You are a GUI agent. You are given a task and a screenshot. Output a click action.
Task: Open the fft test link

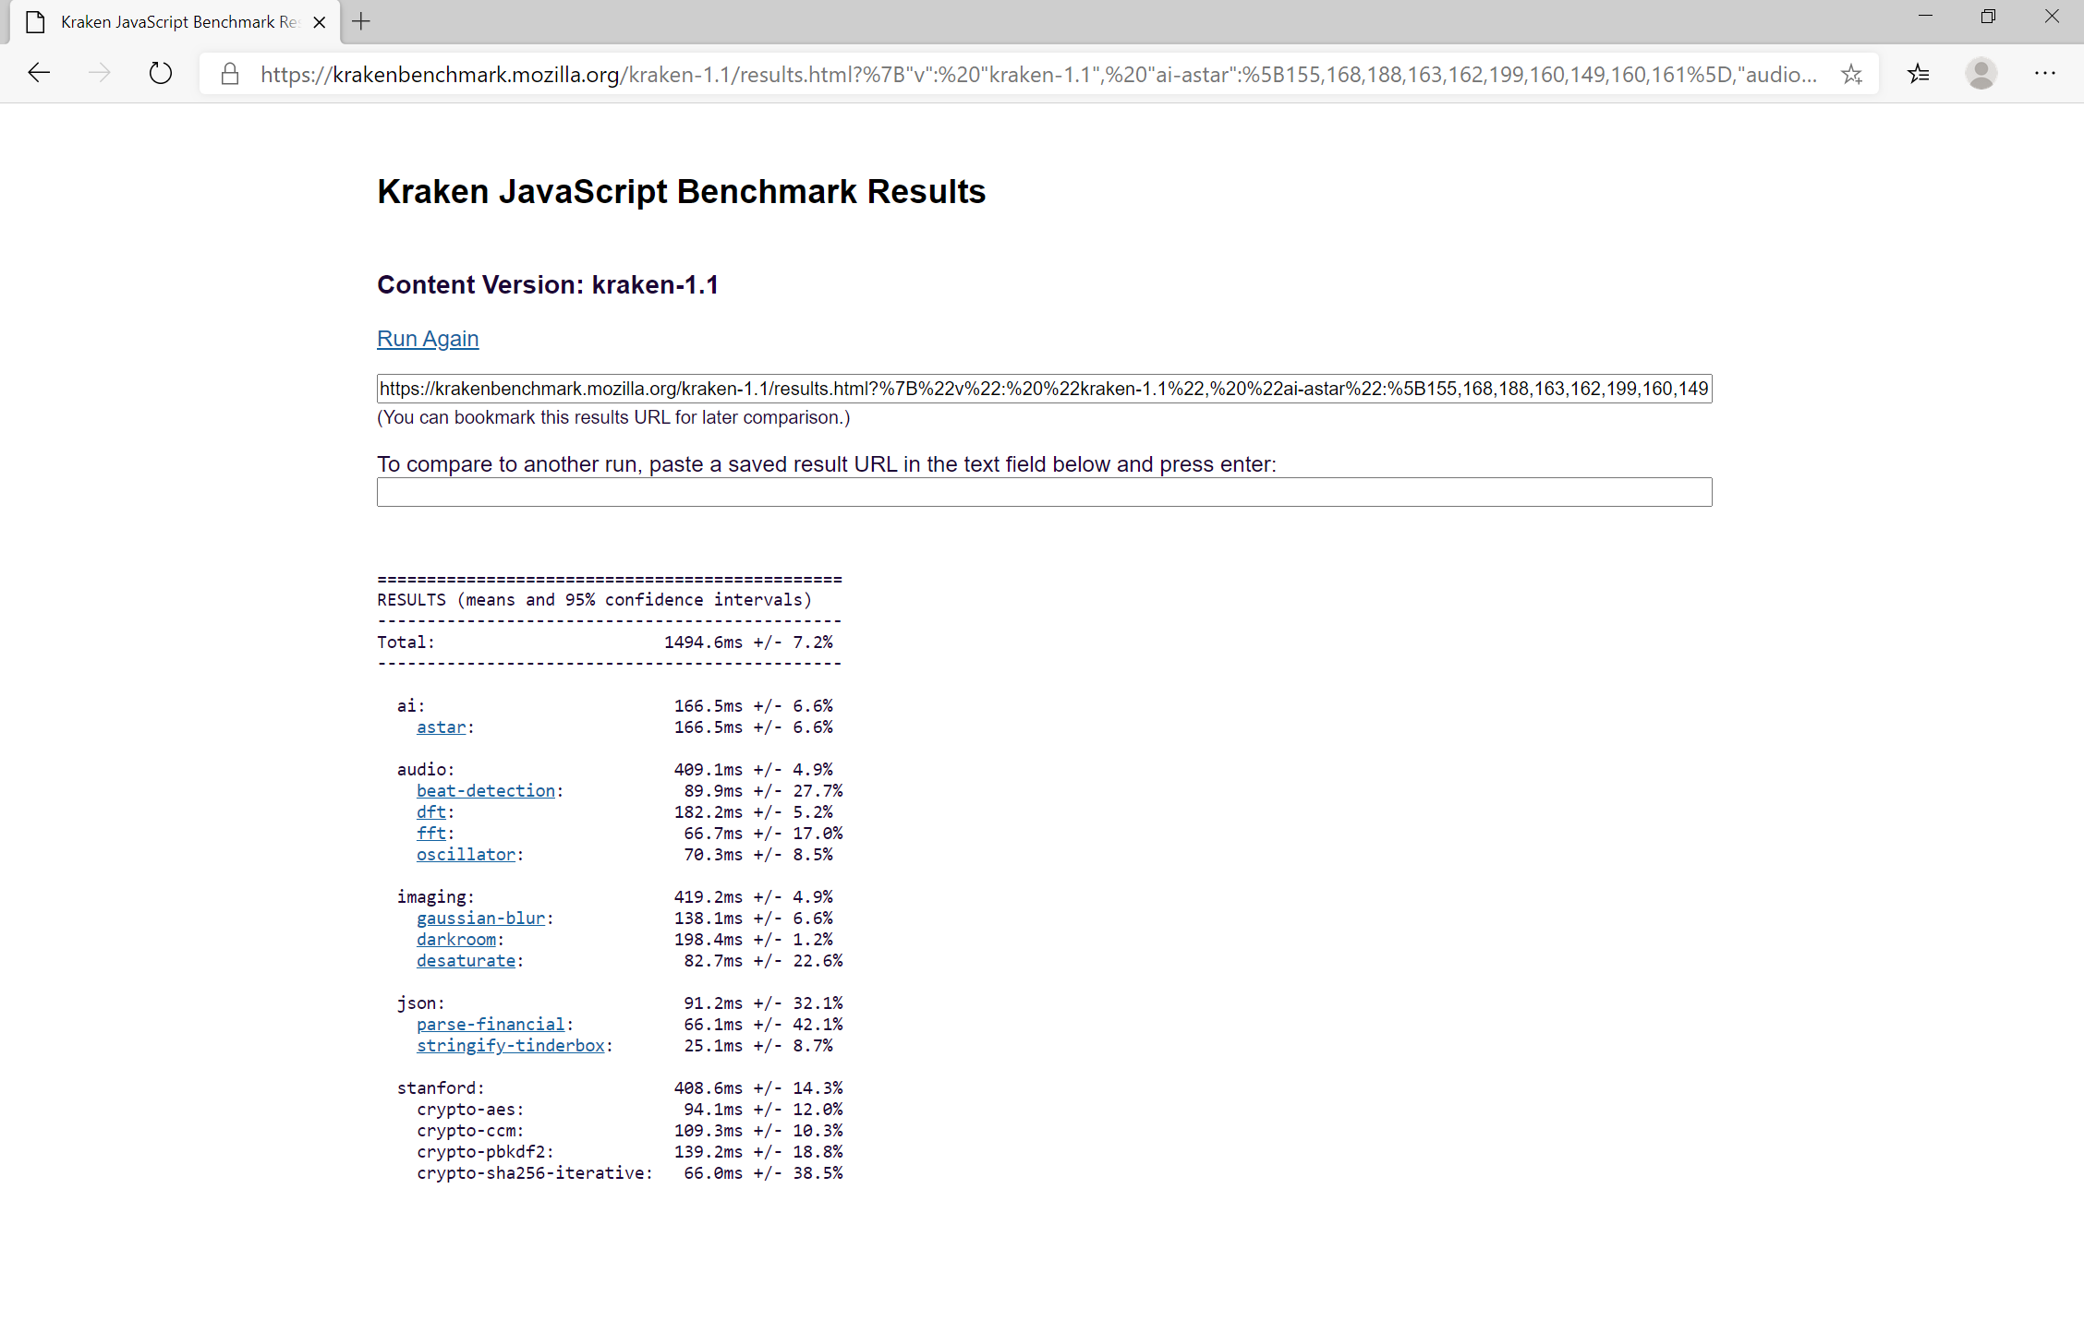point(431,834)
